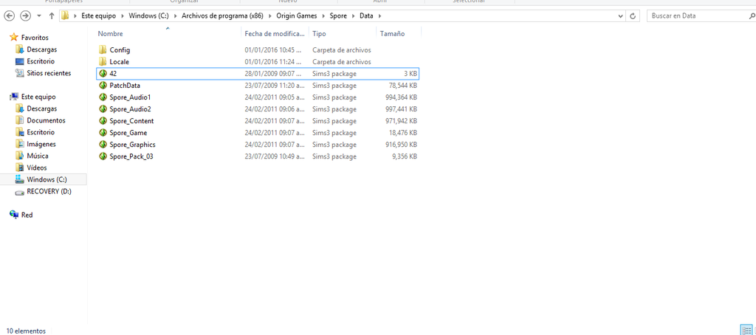This screenshot has width=756, height=335.
Task: Select RECOVERY (D:) drive in sidebar
Action: point(49,191)
